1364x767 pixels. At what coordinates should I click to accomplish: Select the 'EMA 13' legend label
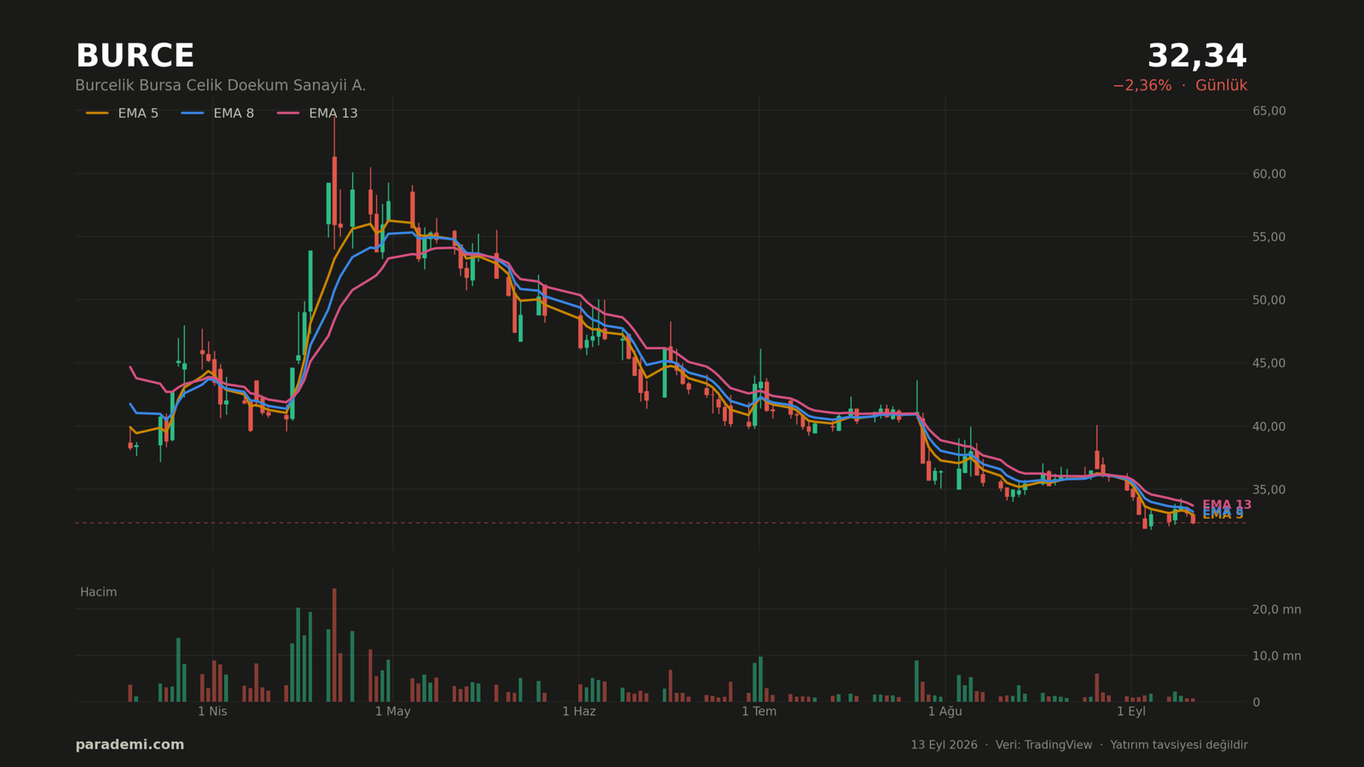[333, 113]
